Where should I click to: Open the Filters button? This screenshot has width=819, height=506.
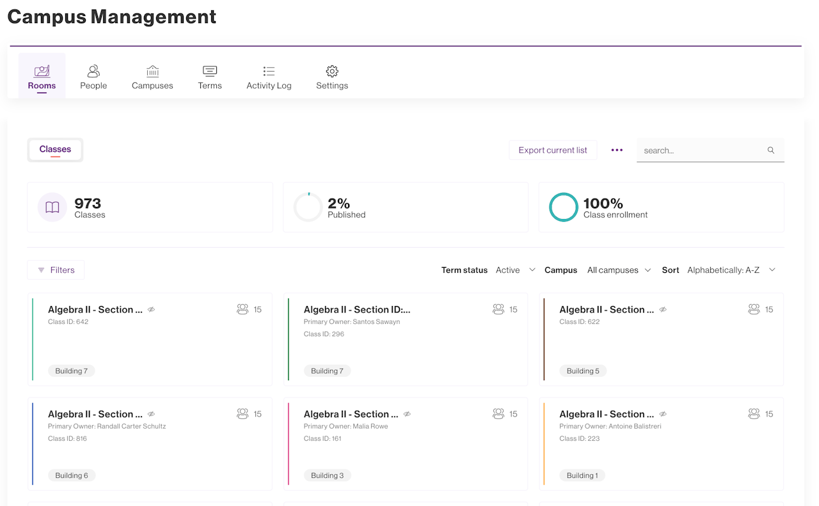(56, 270)
